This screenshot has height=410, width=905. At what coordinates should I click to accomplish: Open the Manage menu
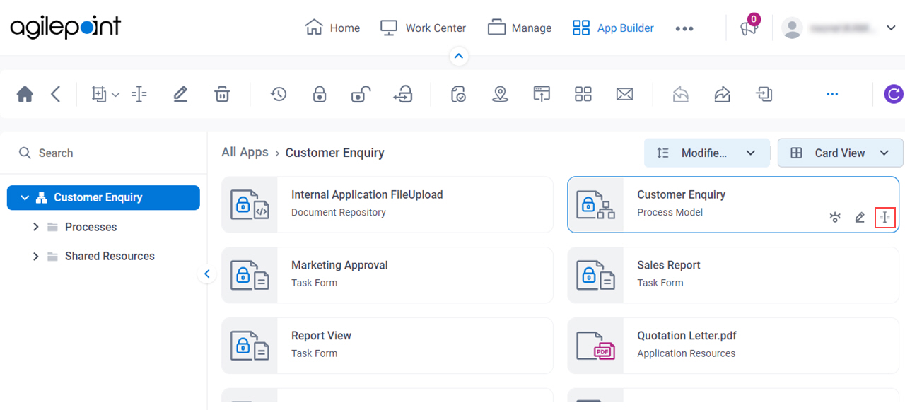click(x=520, y=28)
